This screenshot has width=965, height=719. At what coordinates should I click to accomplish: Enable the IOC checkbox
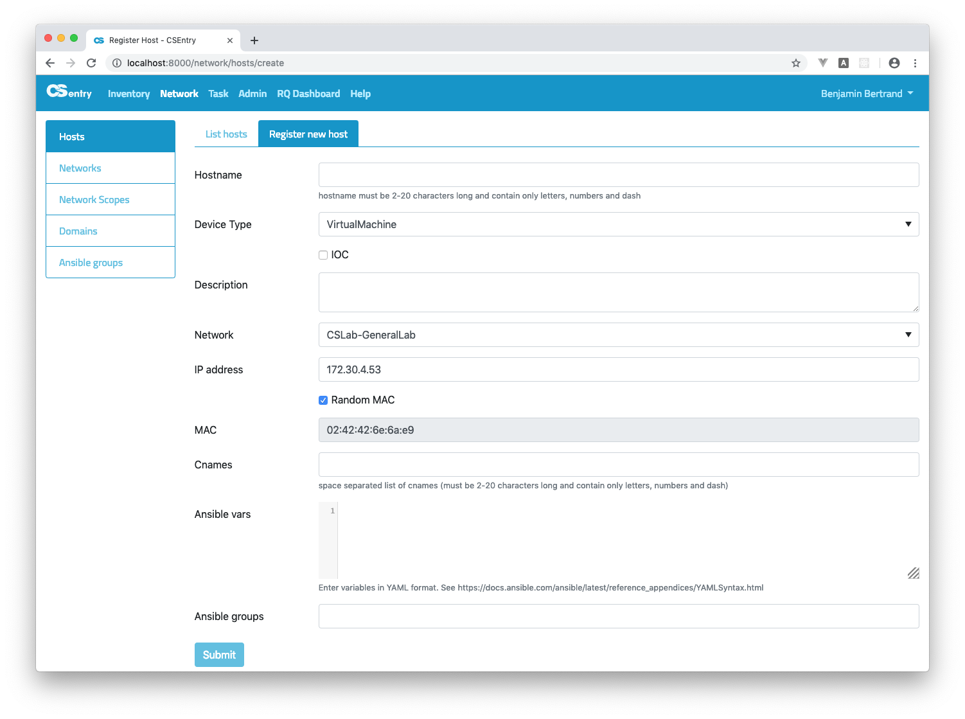(323, 255)
